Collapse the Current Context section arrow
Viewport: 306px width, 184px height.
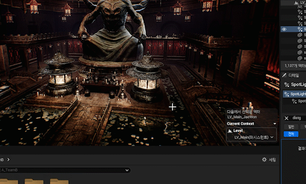click(275, 124)
